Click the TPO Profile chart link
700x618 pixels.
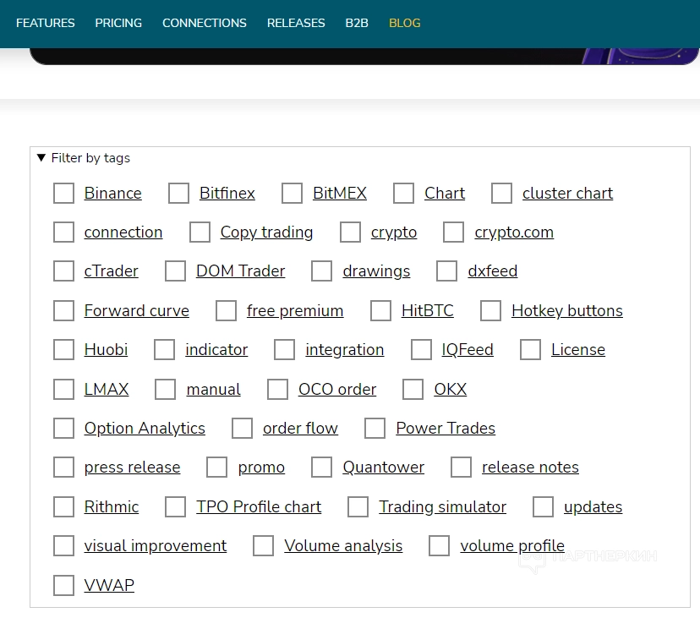tap(259, 507)
